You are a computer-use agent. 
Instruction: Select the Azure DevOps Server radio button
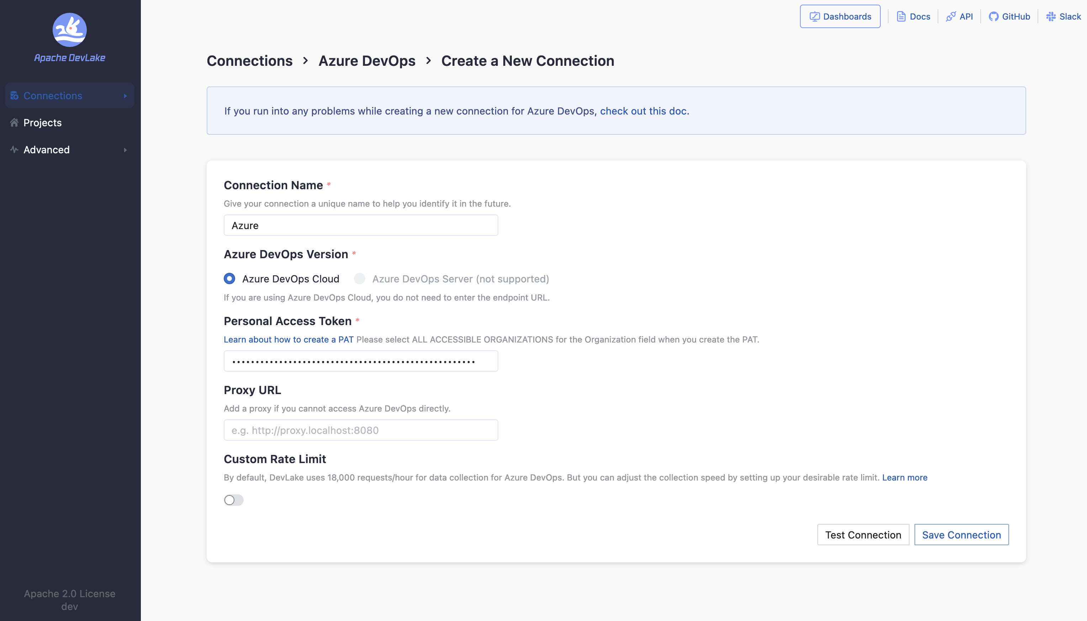(360, 278)
